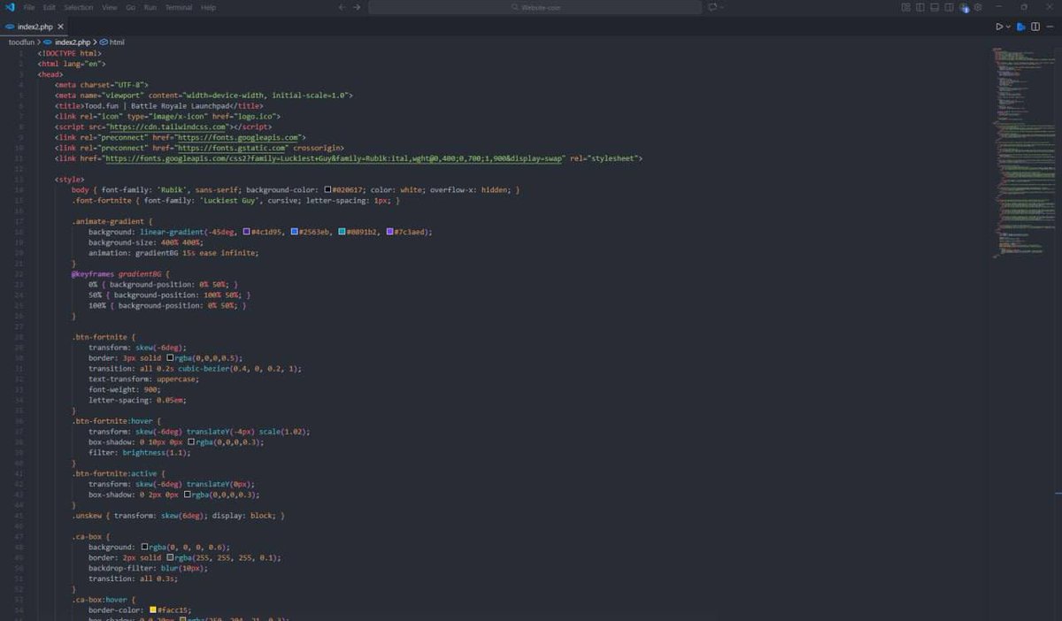Viewport: 1062px width, 621px height.
Task: Go forward with the navigation arrow
Action: 357,7
